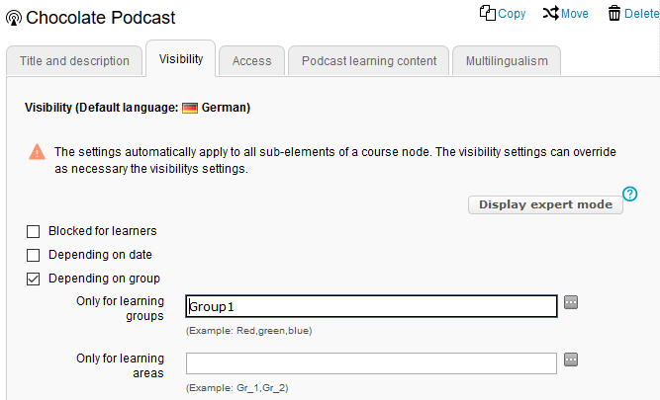Click the learning groups field containing Group1
The image size is (660, 400).
click(371, 307)
